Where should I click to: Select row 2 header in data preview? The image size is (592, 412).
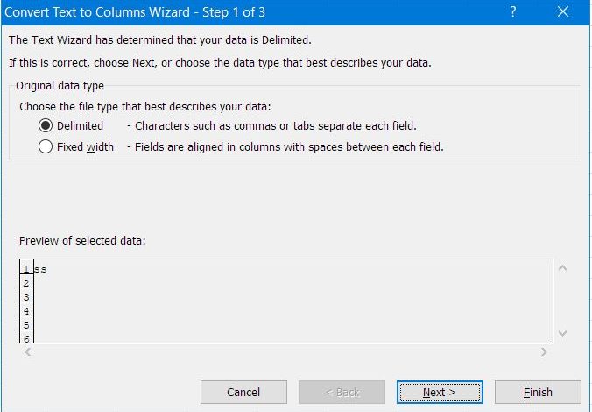(x=26, y=283)
